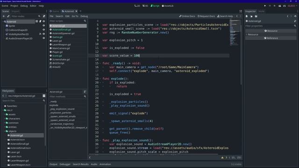Save the edited resource in the Inspector
The width and height of the screenshot is (299, 168).
tap(256, 16)
